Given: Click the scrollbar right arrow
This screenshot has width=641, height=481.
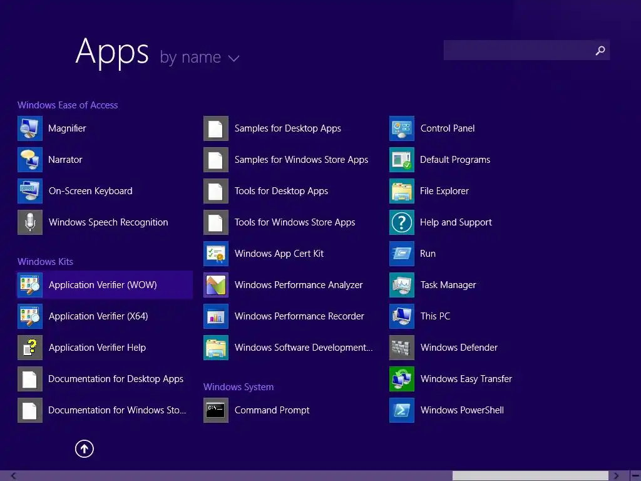Looking at the screenshot, I should click(x=616, y=476).
